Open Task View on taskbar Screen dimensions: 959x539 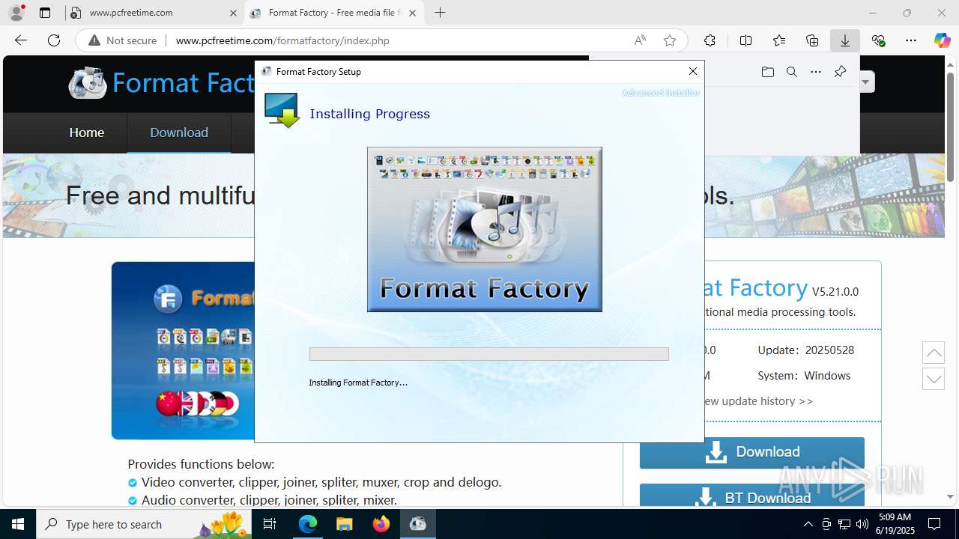(x=270, y=524)
